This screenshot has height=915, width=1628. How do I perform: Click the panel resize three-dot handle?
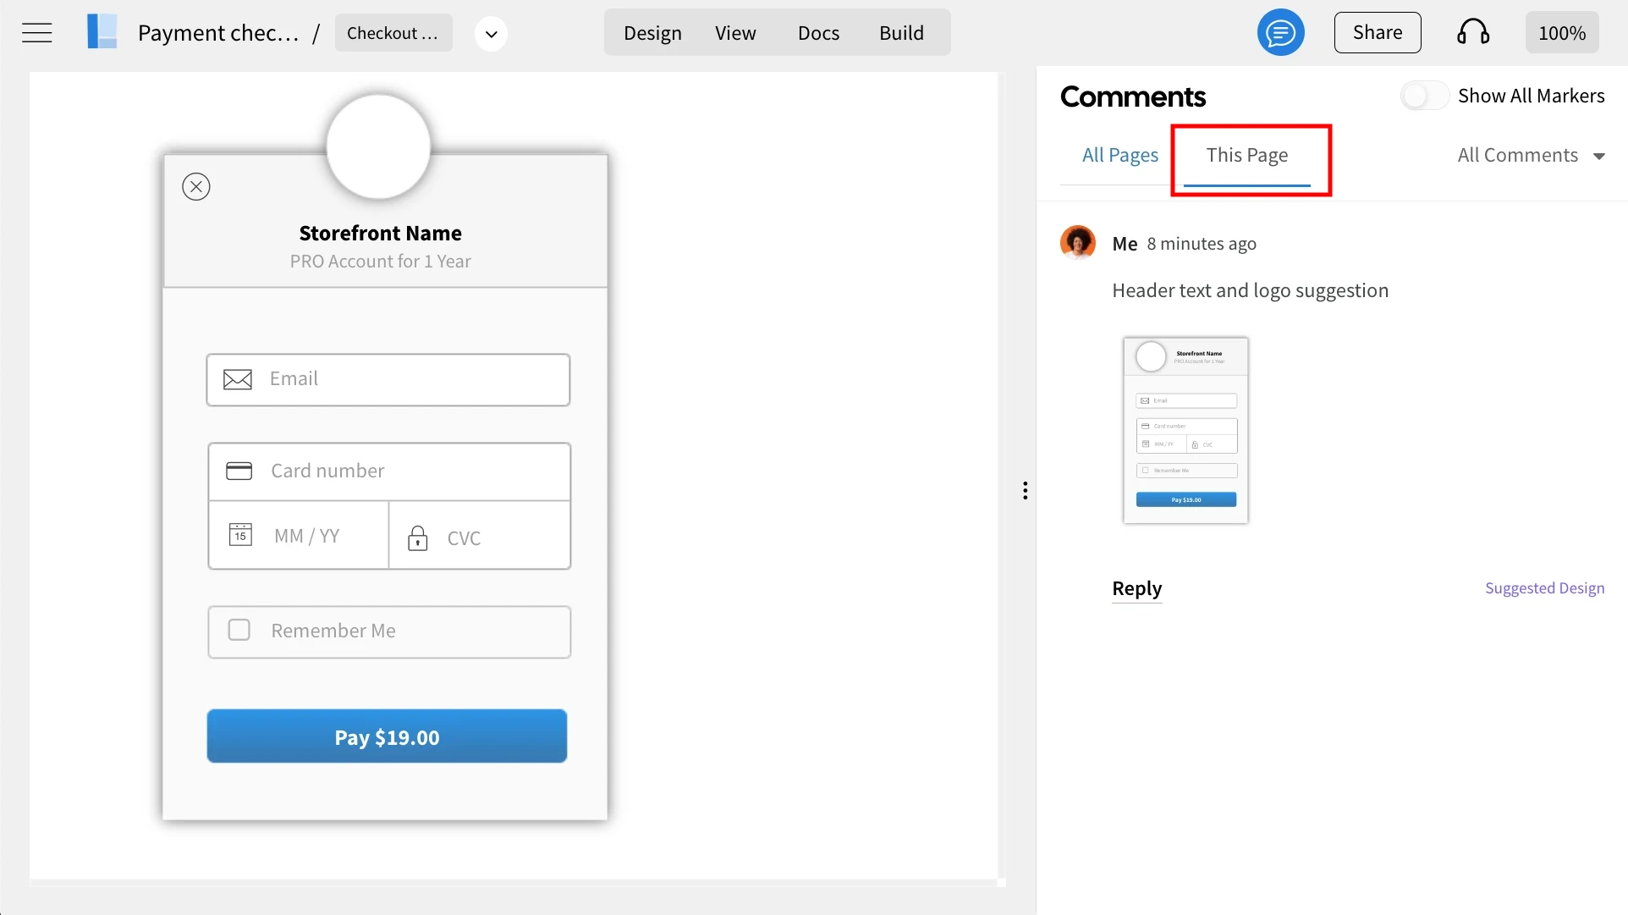point(1025,491)
